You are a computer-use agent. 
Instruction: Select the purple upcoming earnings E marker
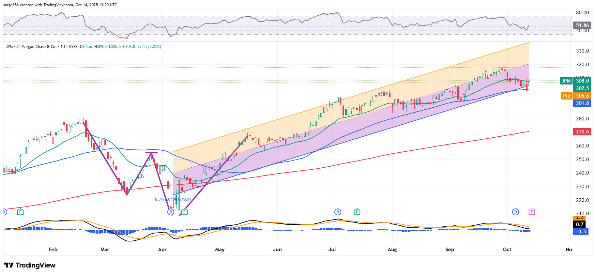[x=532, y=212]
